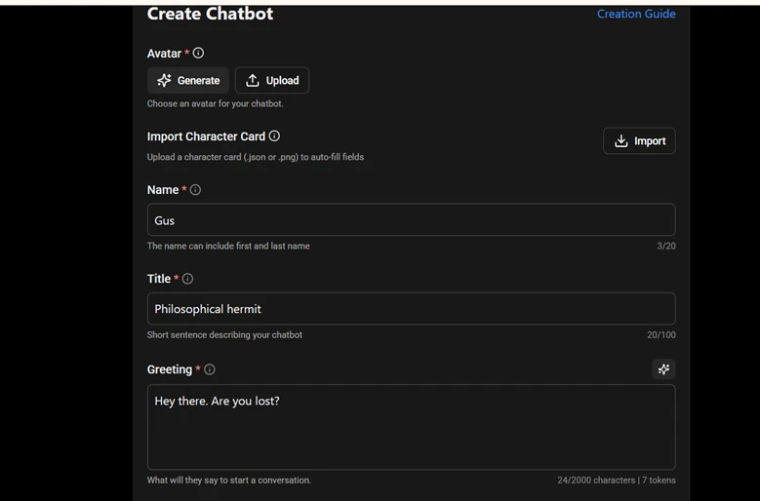This screenshot has height=501, width=760.
Task: Click the Name field 3/20 character counter
Action: pos(666,247)
